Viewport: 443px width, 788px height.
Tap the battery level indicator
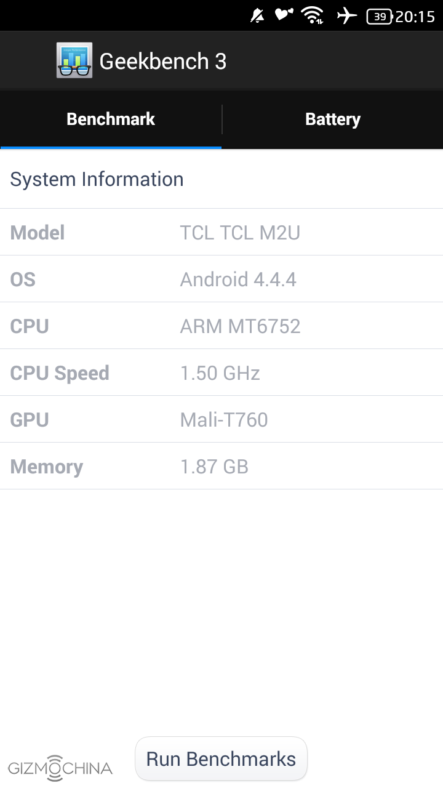click(x=380, y=17)
